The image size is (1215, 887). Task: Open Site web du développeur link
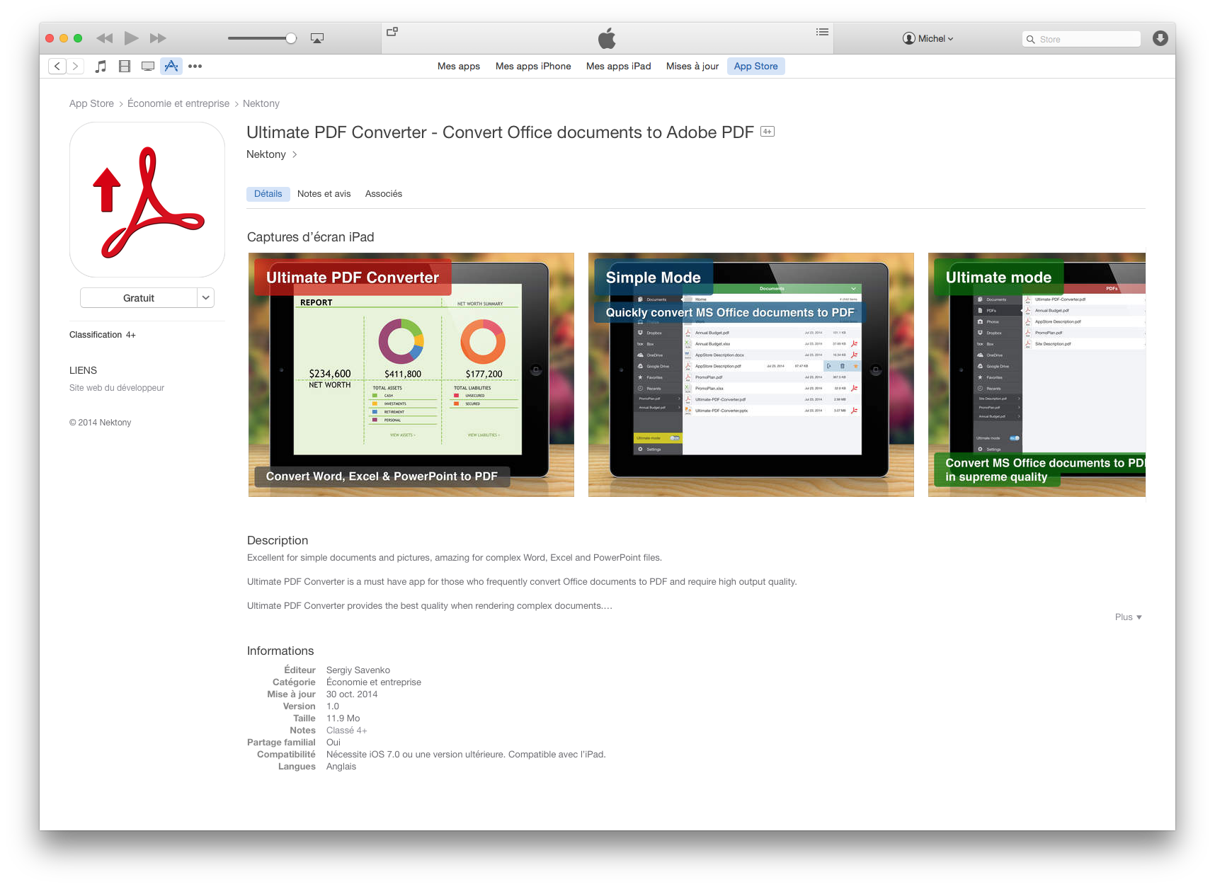117,388
